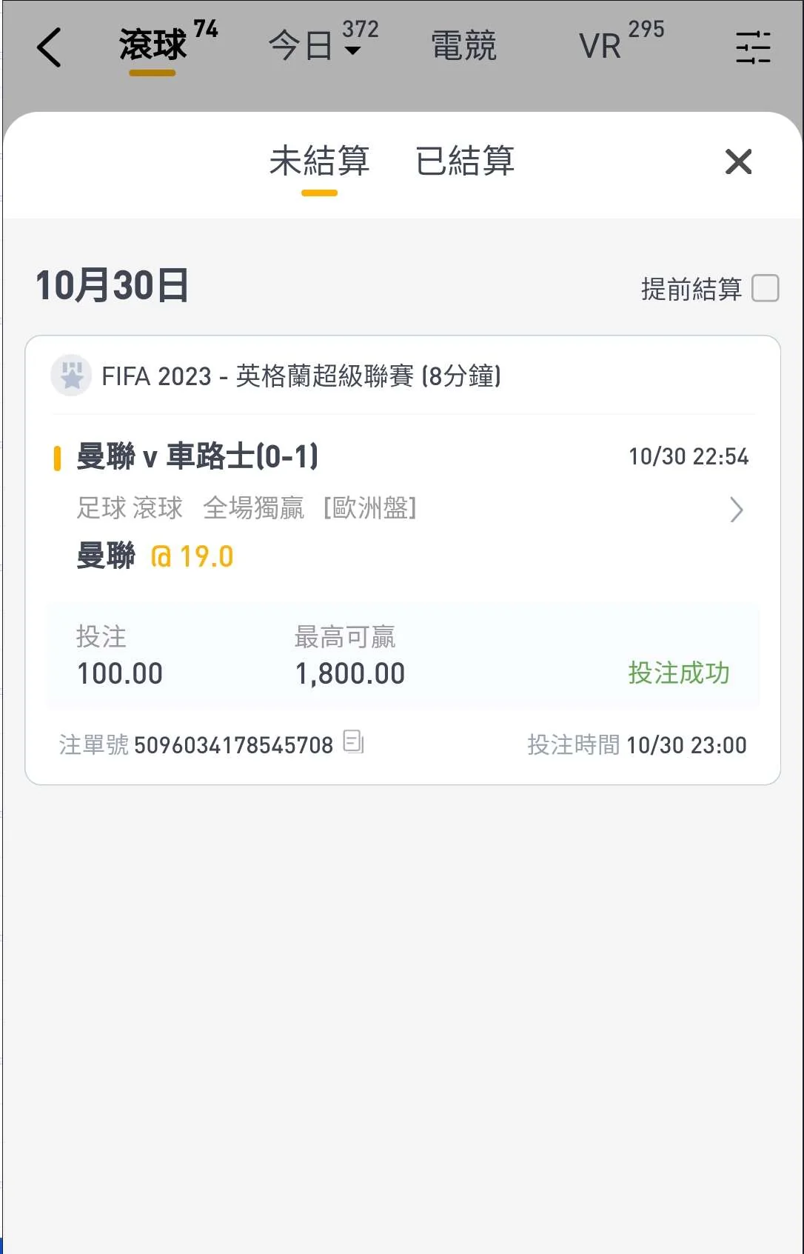Open the VR sports tab

point(600,46)
